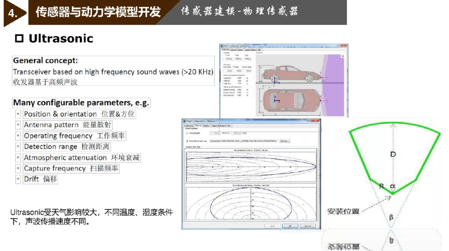449x251 pixels.
Task: Click the first Constant gain value field
Action: point(215,133)
